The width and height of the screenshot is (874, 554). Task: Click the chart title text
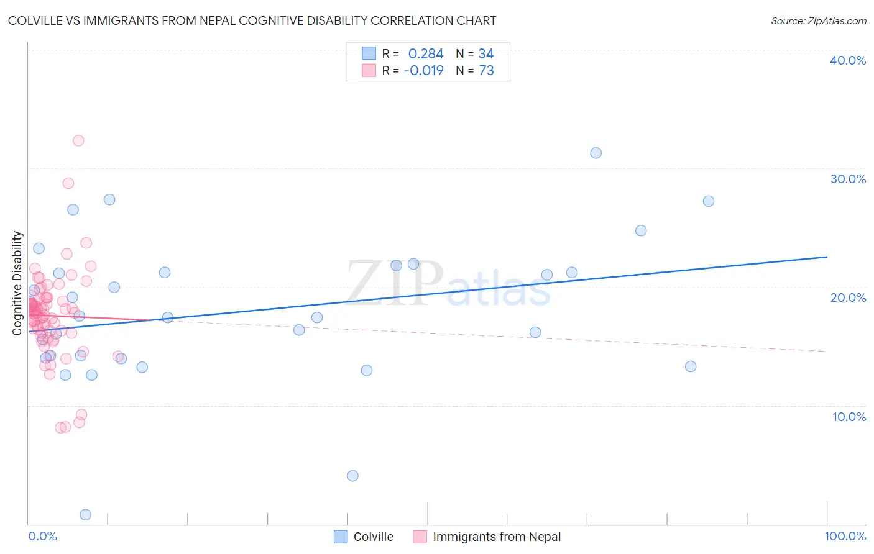pos(252,20)
